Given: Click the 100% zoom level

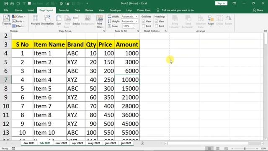Looking at the screenshot, I should [x=263, y=148].
